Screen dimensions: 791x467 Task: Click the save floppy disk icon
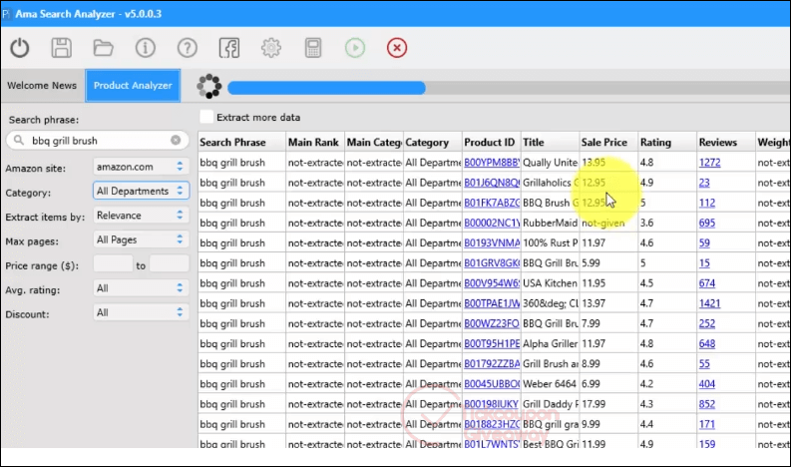pyautogui.click(x=62, y=48)
